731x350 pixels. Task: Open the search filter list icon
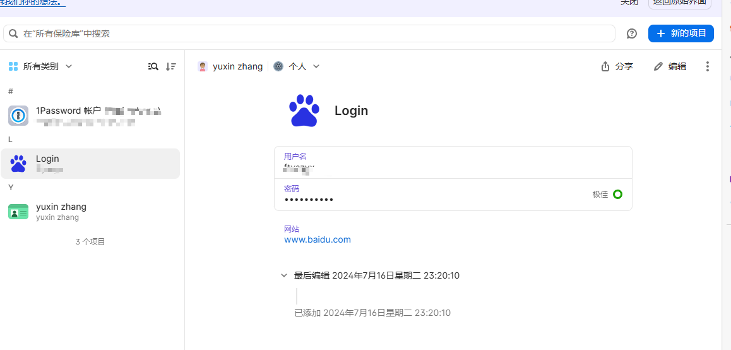pos(153,66)
